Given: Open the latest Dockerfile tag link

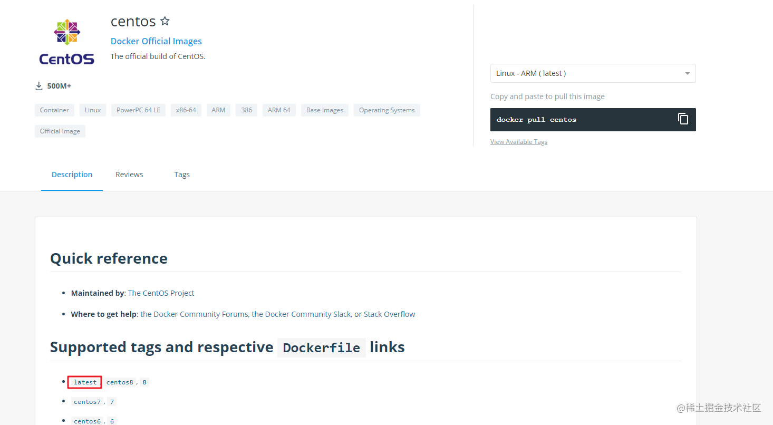Looking at the screenshot, I should pos(85,382).
